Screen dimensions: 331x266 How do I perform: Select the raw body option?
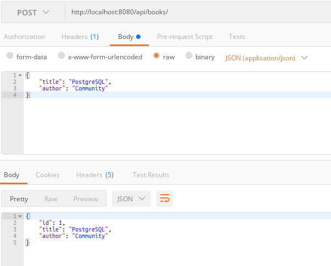tap(157, 56)
